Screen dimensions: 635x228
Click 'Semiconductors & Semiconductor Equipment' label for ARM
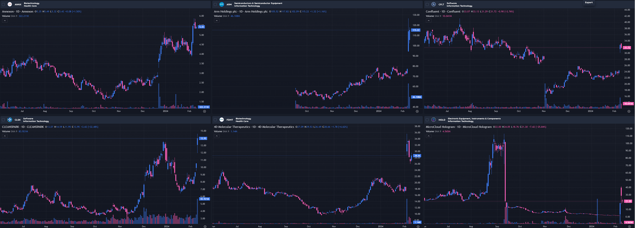pos(258,3)
